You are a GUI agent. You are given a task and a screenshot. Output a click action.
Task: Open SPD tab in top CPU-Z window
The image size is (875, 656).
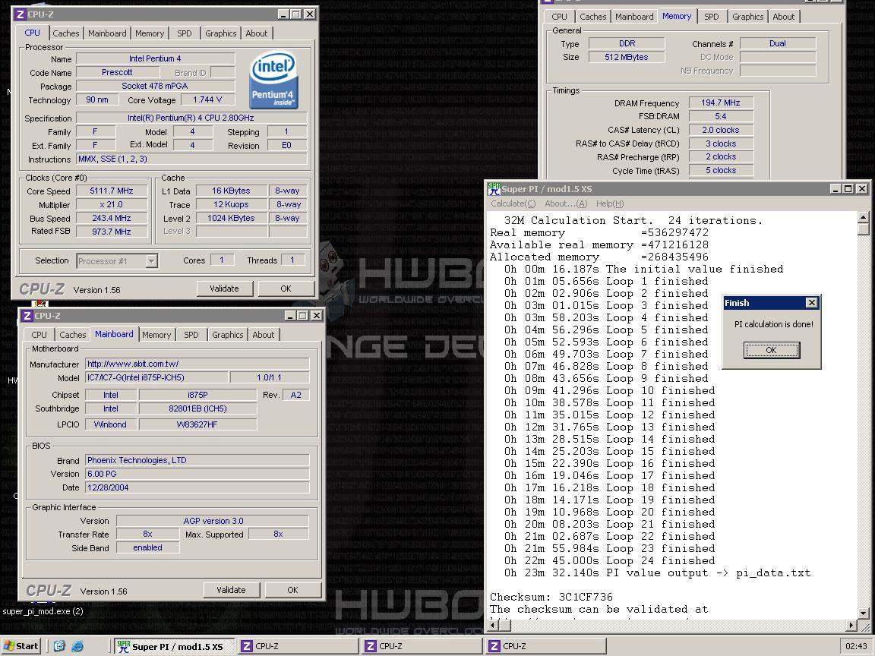pos(184,33)
